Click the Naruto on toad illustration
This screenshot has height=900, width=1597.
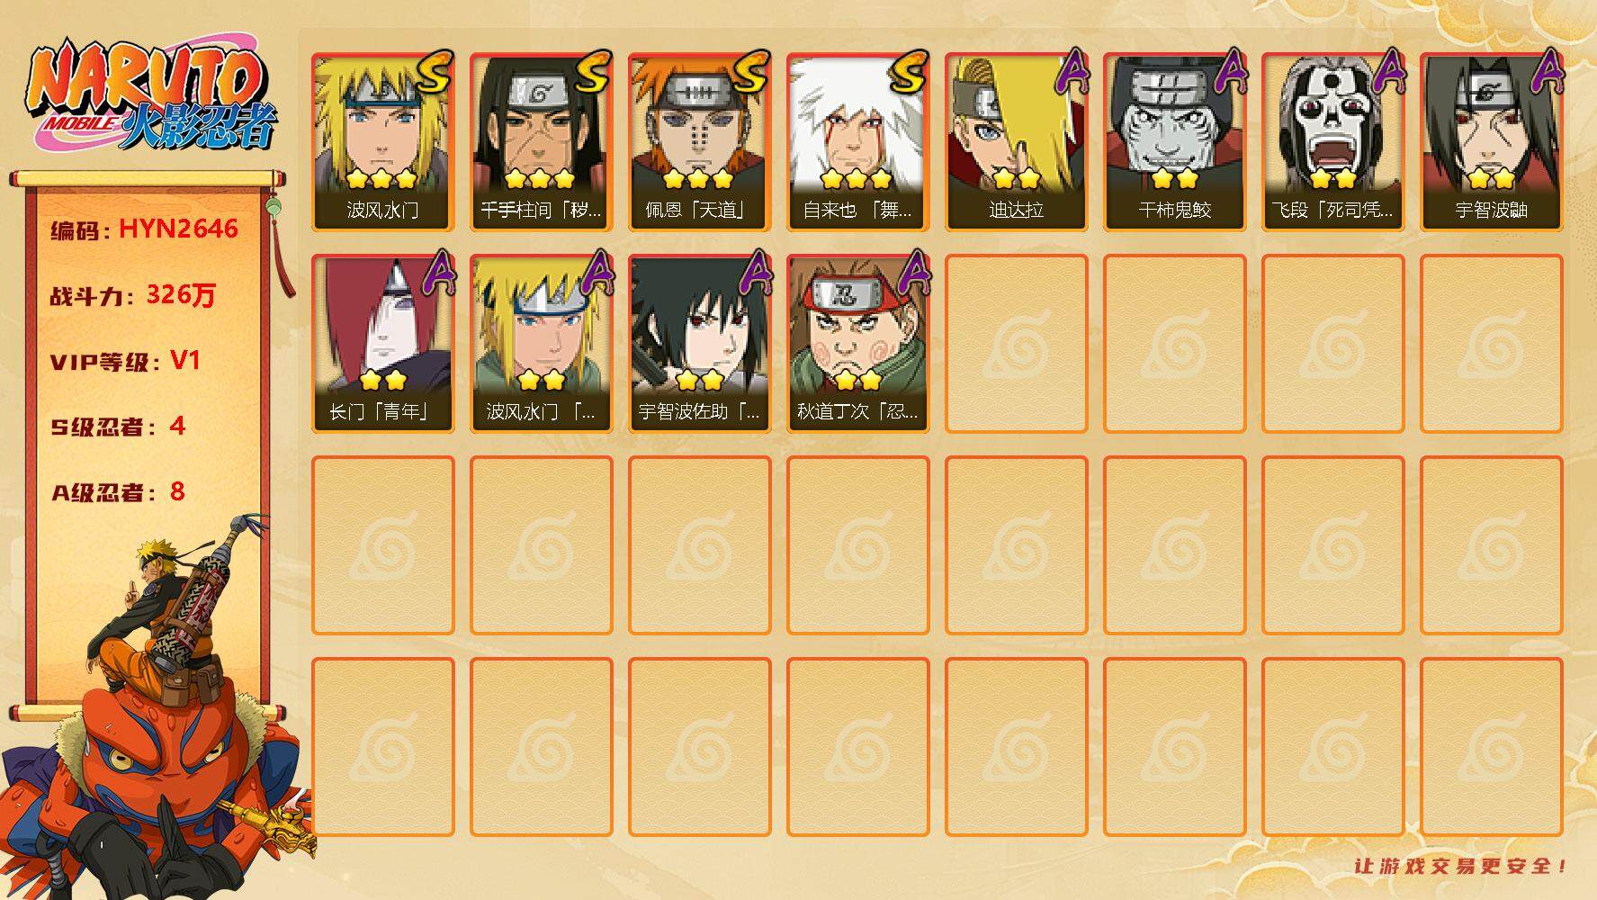click(157, 711)
